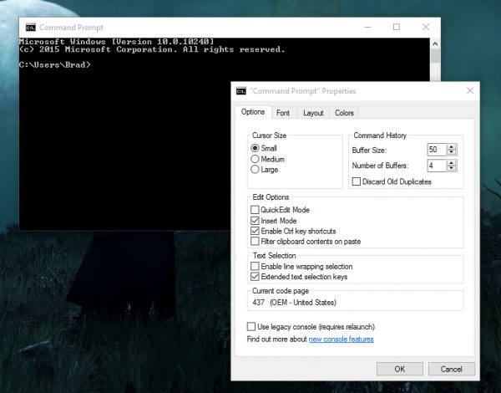Increase Number of Buffers with up arrow

(x=451, y=163)
